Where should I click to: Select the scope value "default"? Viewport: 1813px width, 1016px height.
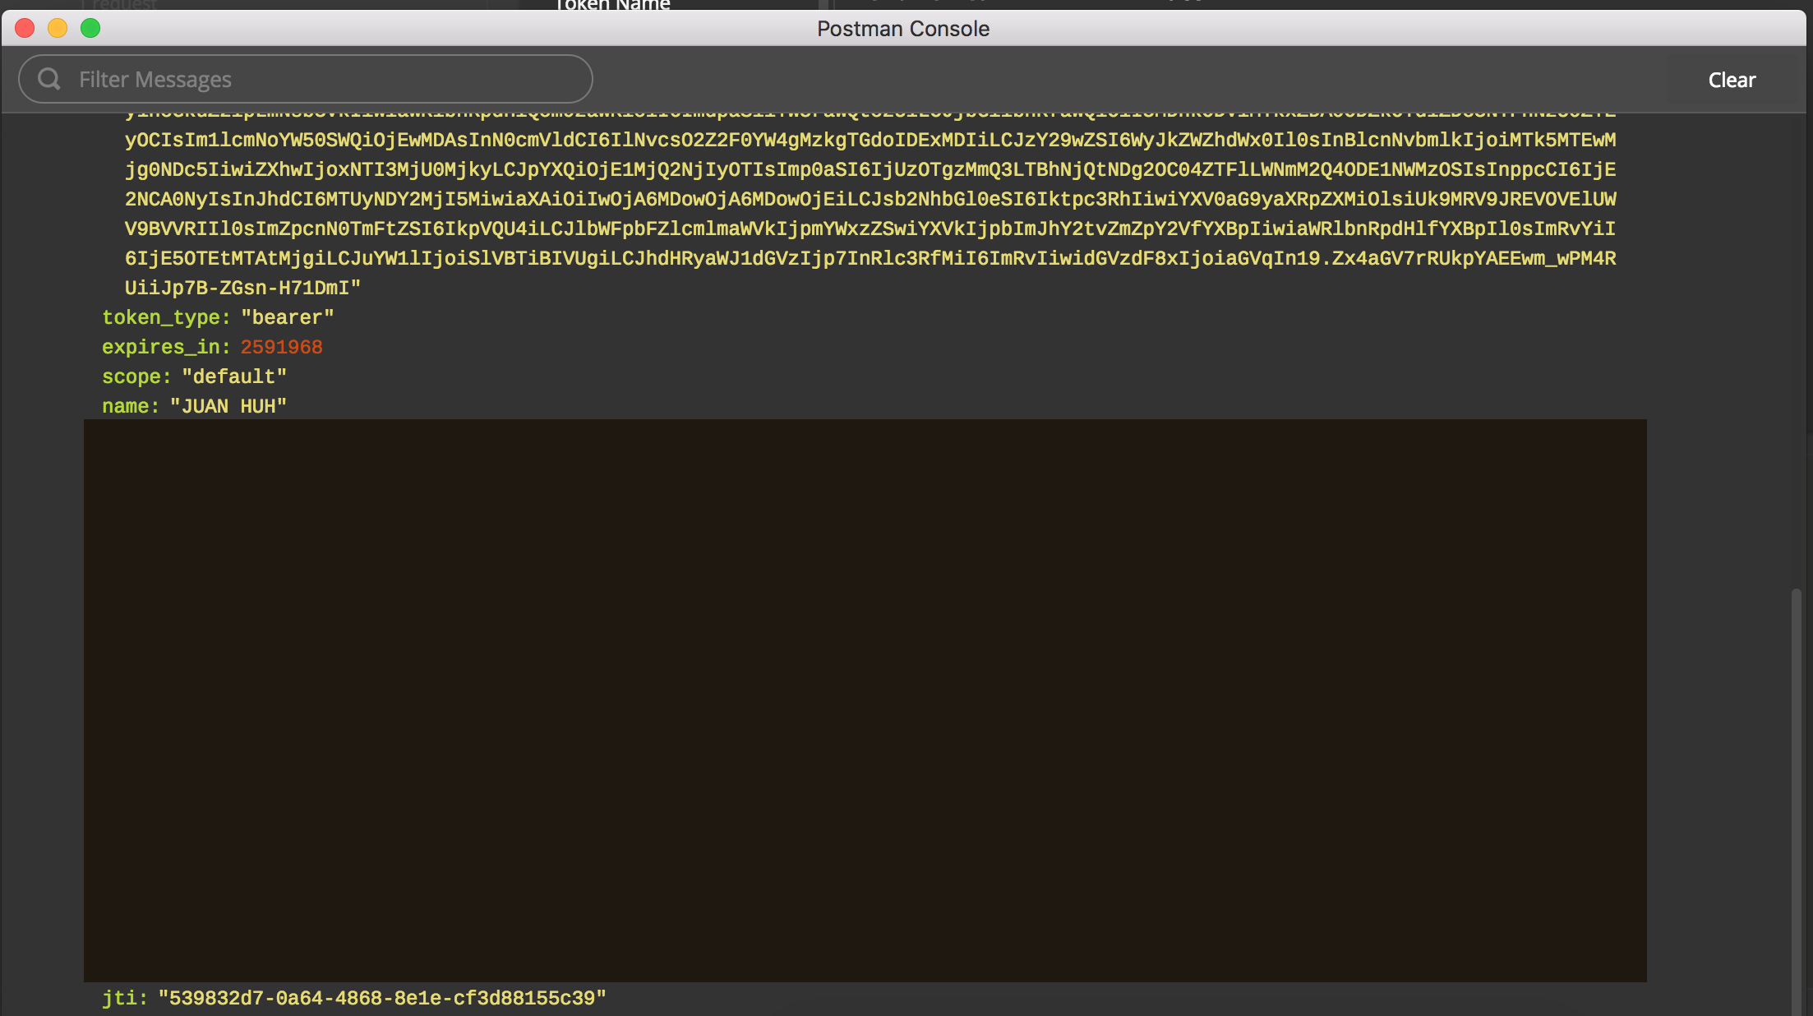[x=233, y=376]
